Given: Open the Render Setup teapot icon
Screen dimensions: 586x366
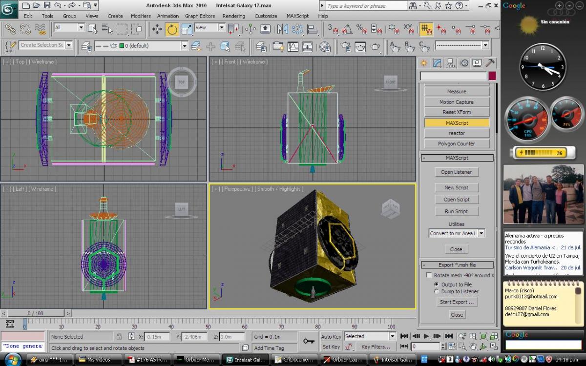Looking at the screenshot, I should 346,46.
